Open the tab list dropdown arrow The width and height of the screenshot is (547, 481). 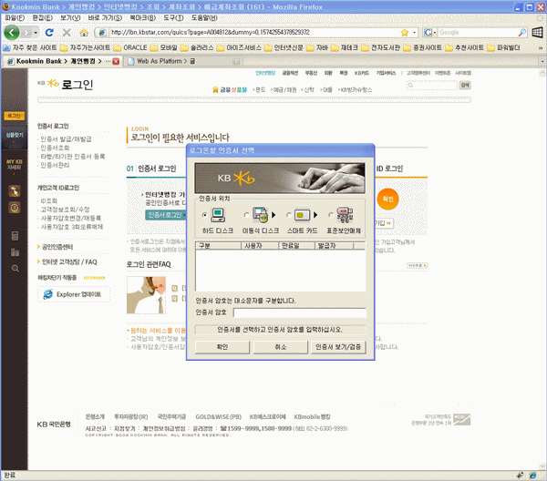(x=542, y=61)
